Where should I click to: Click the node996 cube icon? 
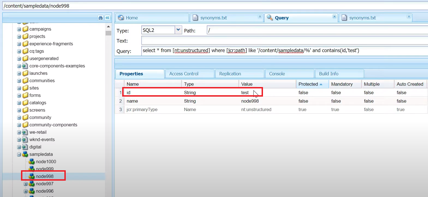(x=32, y=191)
